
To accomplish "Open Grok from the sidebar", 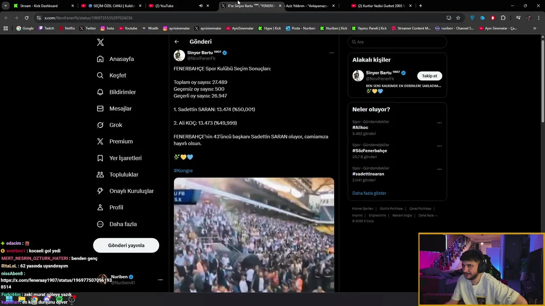I will click(x=109, y=125).
